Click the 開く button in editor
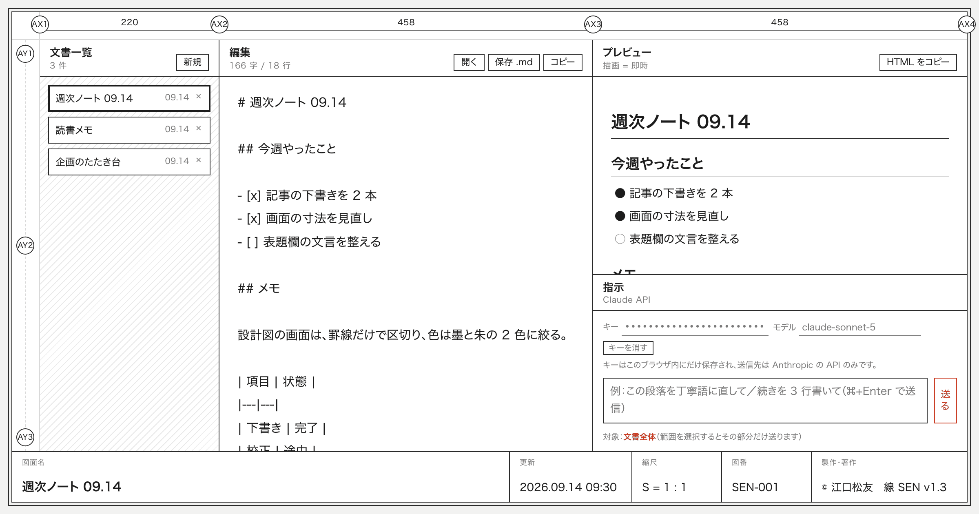This screenshot has height=514, width=979. (469, 62)
